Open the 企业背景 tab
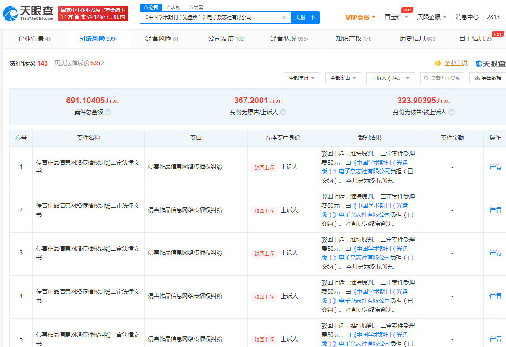This screenshot has height=347, width=506. (34, 38)
